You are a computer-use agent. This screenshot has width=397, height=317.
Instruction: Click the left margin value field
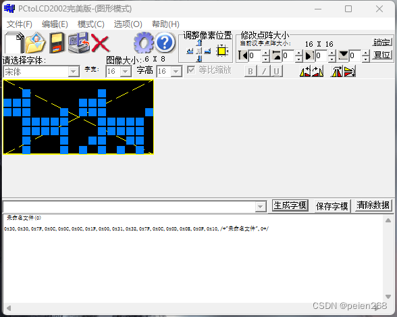(x=255, y=55)
